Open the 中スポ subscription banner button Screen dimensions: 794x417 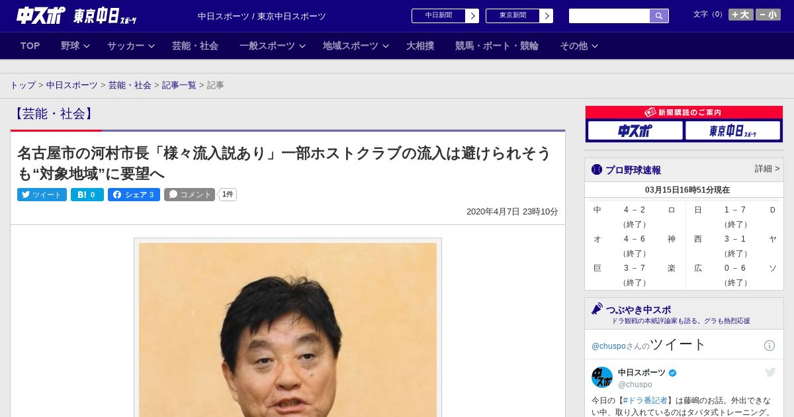pyautogui.click(x=635, y=130)
